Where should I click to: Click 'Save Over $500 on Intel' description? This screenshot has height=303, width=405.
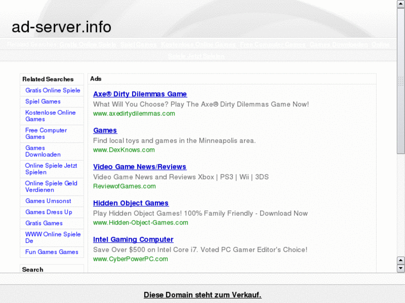tap(200, 250)
